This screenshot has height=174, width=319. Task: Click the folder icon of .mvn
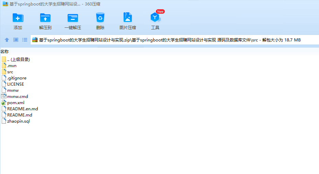click(x=4, y=65)
